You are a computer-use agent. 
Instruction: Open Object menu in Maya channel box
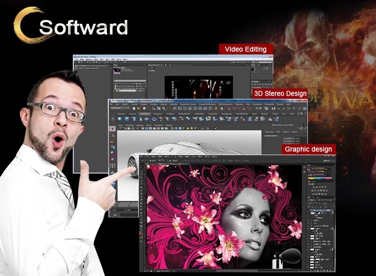pos(286,132)
